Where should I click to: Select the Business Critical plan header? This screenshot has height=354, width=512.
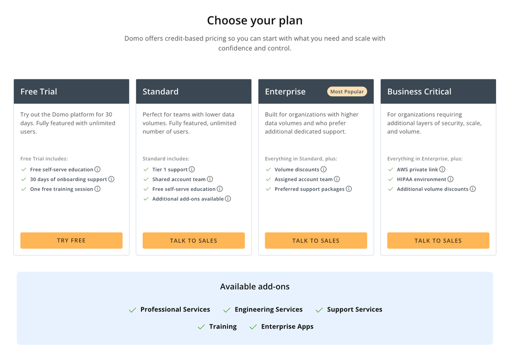(x=420, y=91)
